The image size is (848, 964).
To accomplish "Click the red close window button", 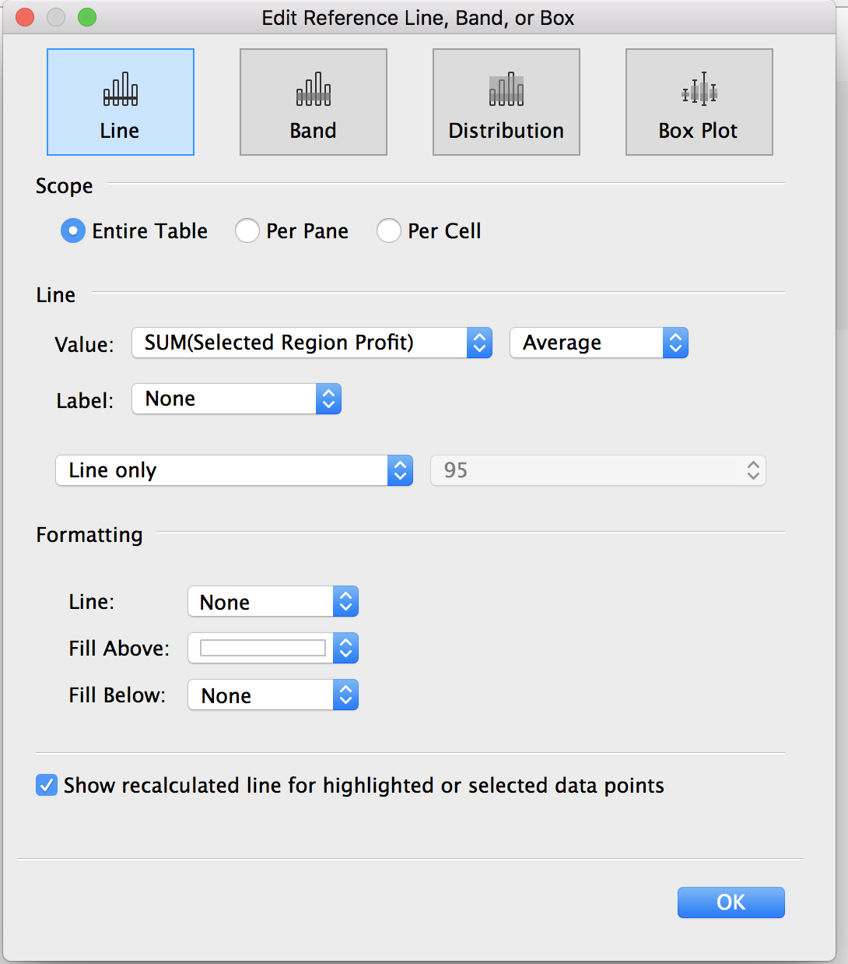I will tap(25, 17).
